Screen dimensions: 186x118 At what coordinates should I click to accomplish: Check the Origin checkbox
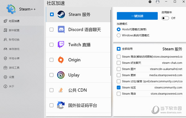51,60
